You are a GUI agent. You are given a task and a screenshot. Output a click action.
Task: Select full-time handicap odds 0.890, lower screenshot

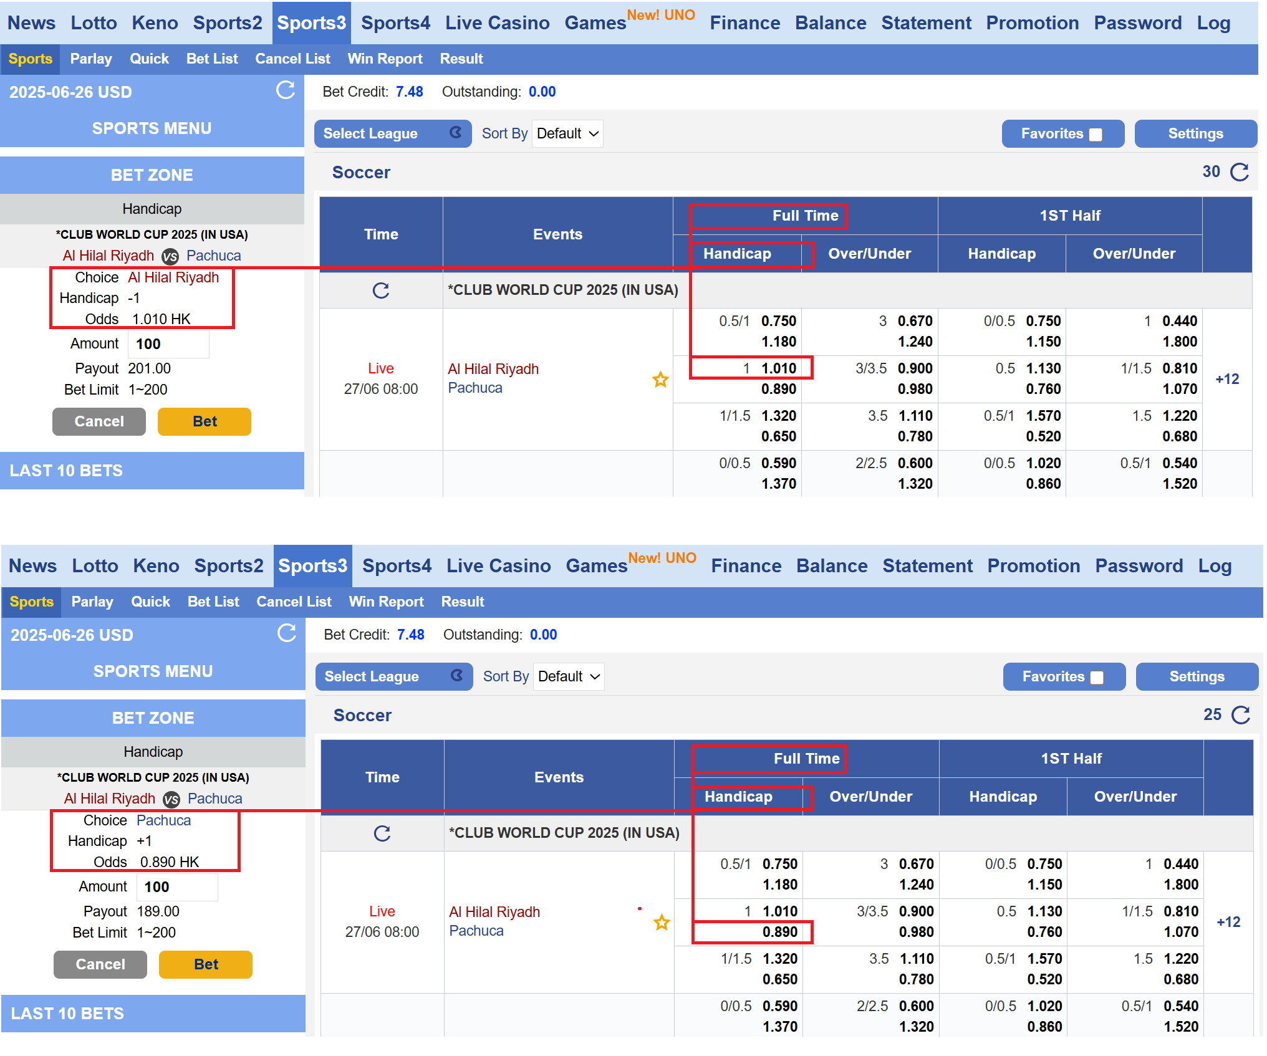[x=780, y=932]
